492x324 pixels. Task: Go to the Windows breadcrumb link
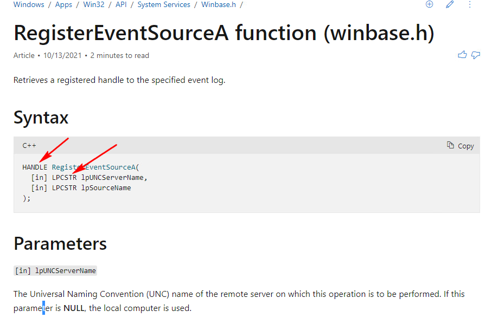click(29, 4)
